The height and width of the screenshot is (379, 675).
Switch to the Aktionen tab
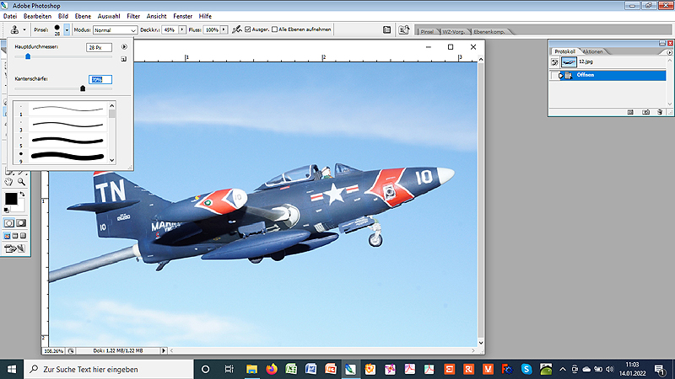[592, 51]
